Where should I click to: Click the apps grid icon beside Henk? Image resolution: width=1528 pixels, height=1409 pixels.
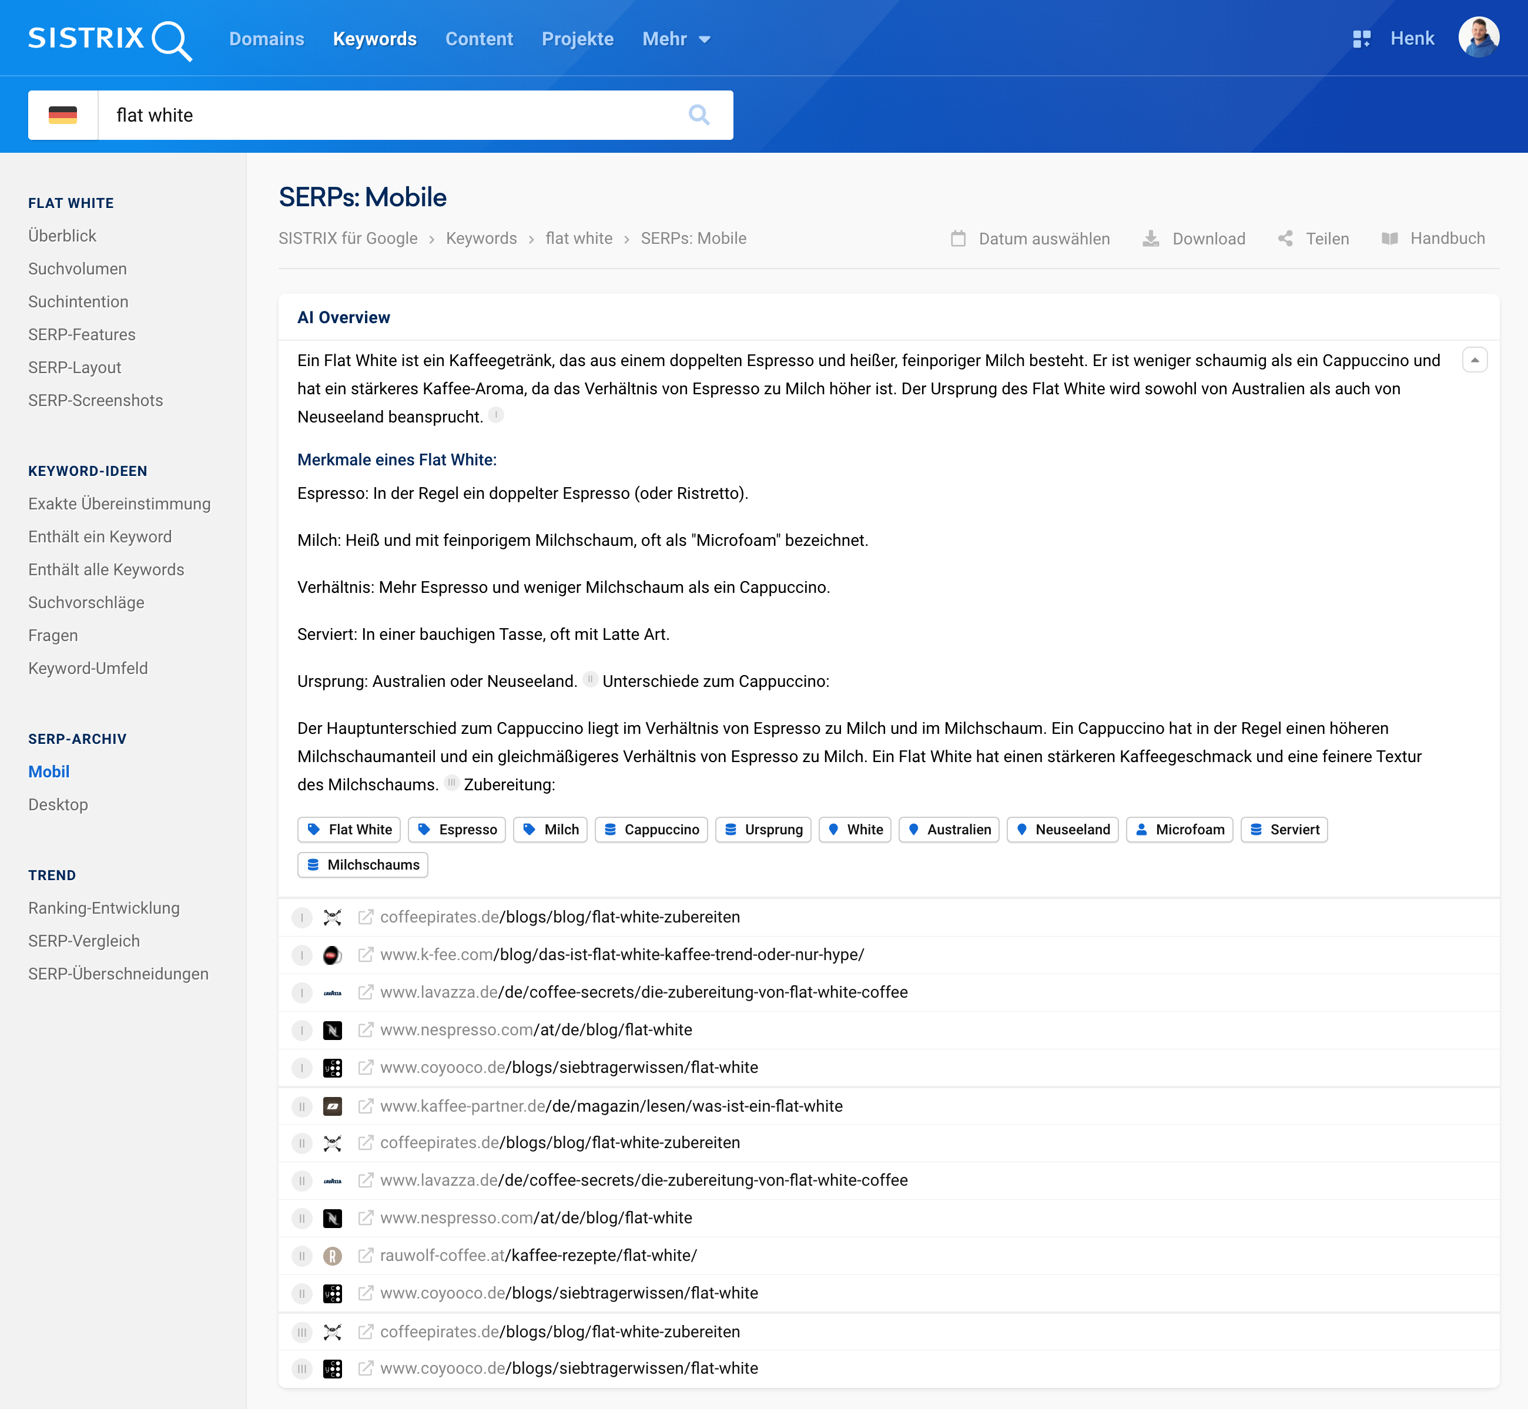1361,39
